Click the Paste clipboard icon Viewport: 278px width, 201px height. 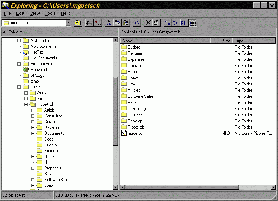[126, 23]
